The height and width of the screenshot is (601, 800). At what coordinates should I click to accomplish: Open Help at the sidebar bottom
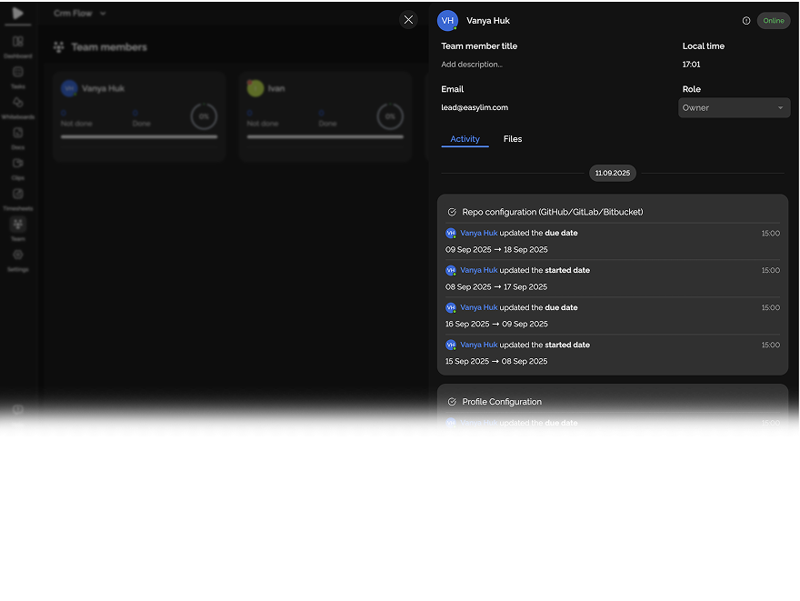pyautogui.click(x=18, y=411)
